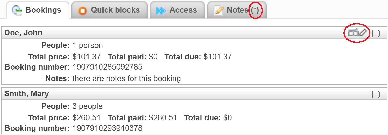Click the booking note text for John Doe

pos(127,78)
